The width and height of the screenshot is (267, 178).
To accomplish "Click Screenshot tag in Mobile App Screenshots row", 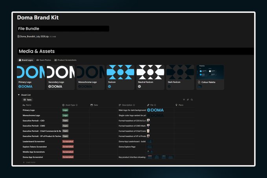I will 68,152.
